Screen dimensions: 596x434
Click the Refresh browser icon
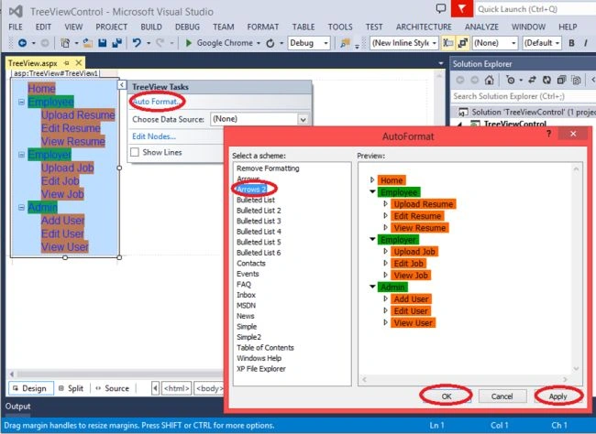click(x=270, y=43)
